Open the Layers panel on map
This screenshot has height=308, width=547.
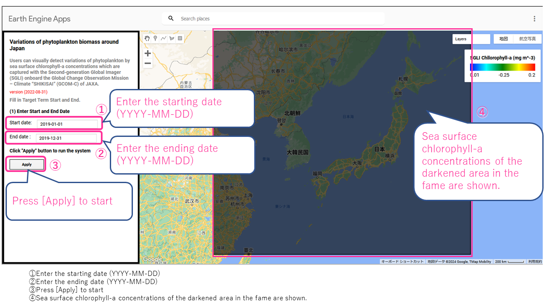click(471, 39)
